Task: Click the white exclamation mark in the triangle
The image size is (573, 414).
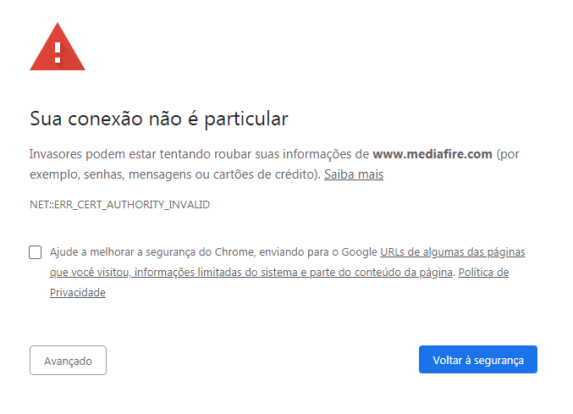Action: pyautogui.click(x=58, y=52)
